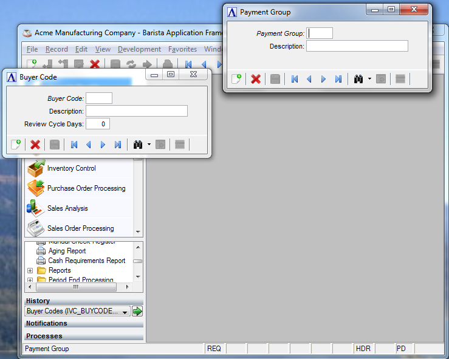This screenshot has height=359, width=449.
Task: Click REQ status bar indicator
Action: pyautogui.click(x=214, y=349)
